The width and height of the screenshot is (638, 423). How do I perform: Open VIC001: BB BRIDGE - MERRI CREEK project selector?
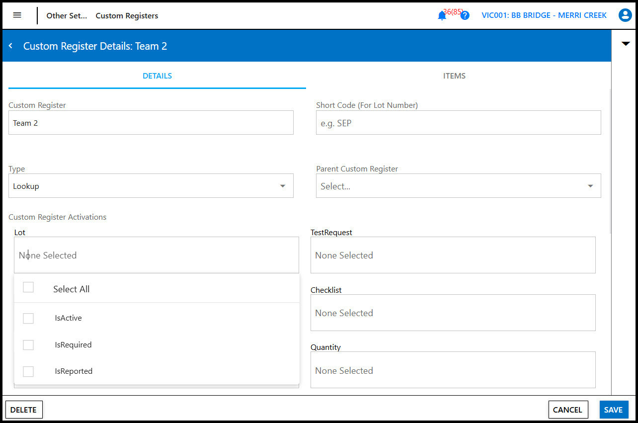(x=544, y=15)
